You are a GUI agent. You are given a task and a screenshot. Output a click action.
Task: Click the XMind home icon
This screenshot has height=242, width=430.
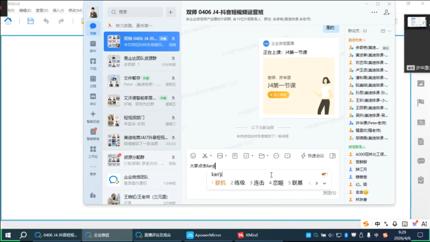click(8, 21)
